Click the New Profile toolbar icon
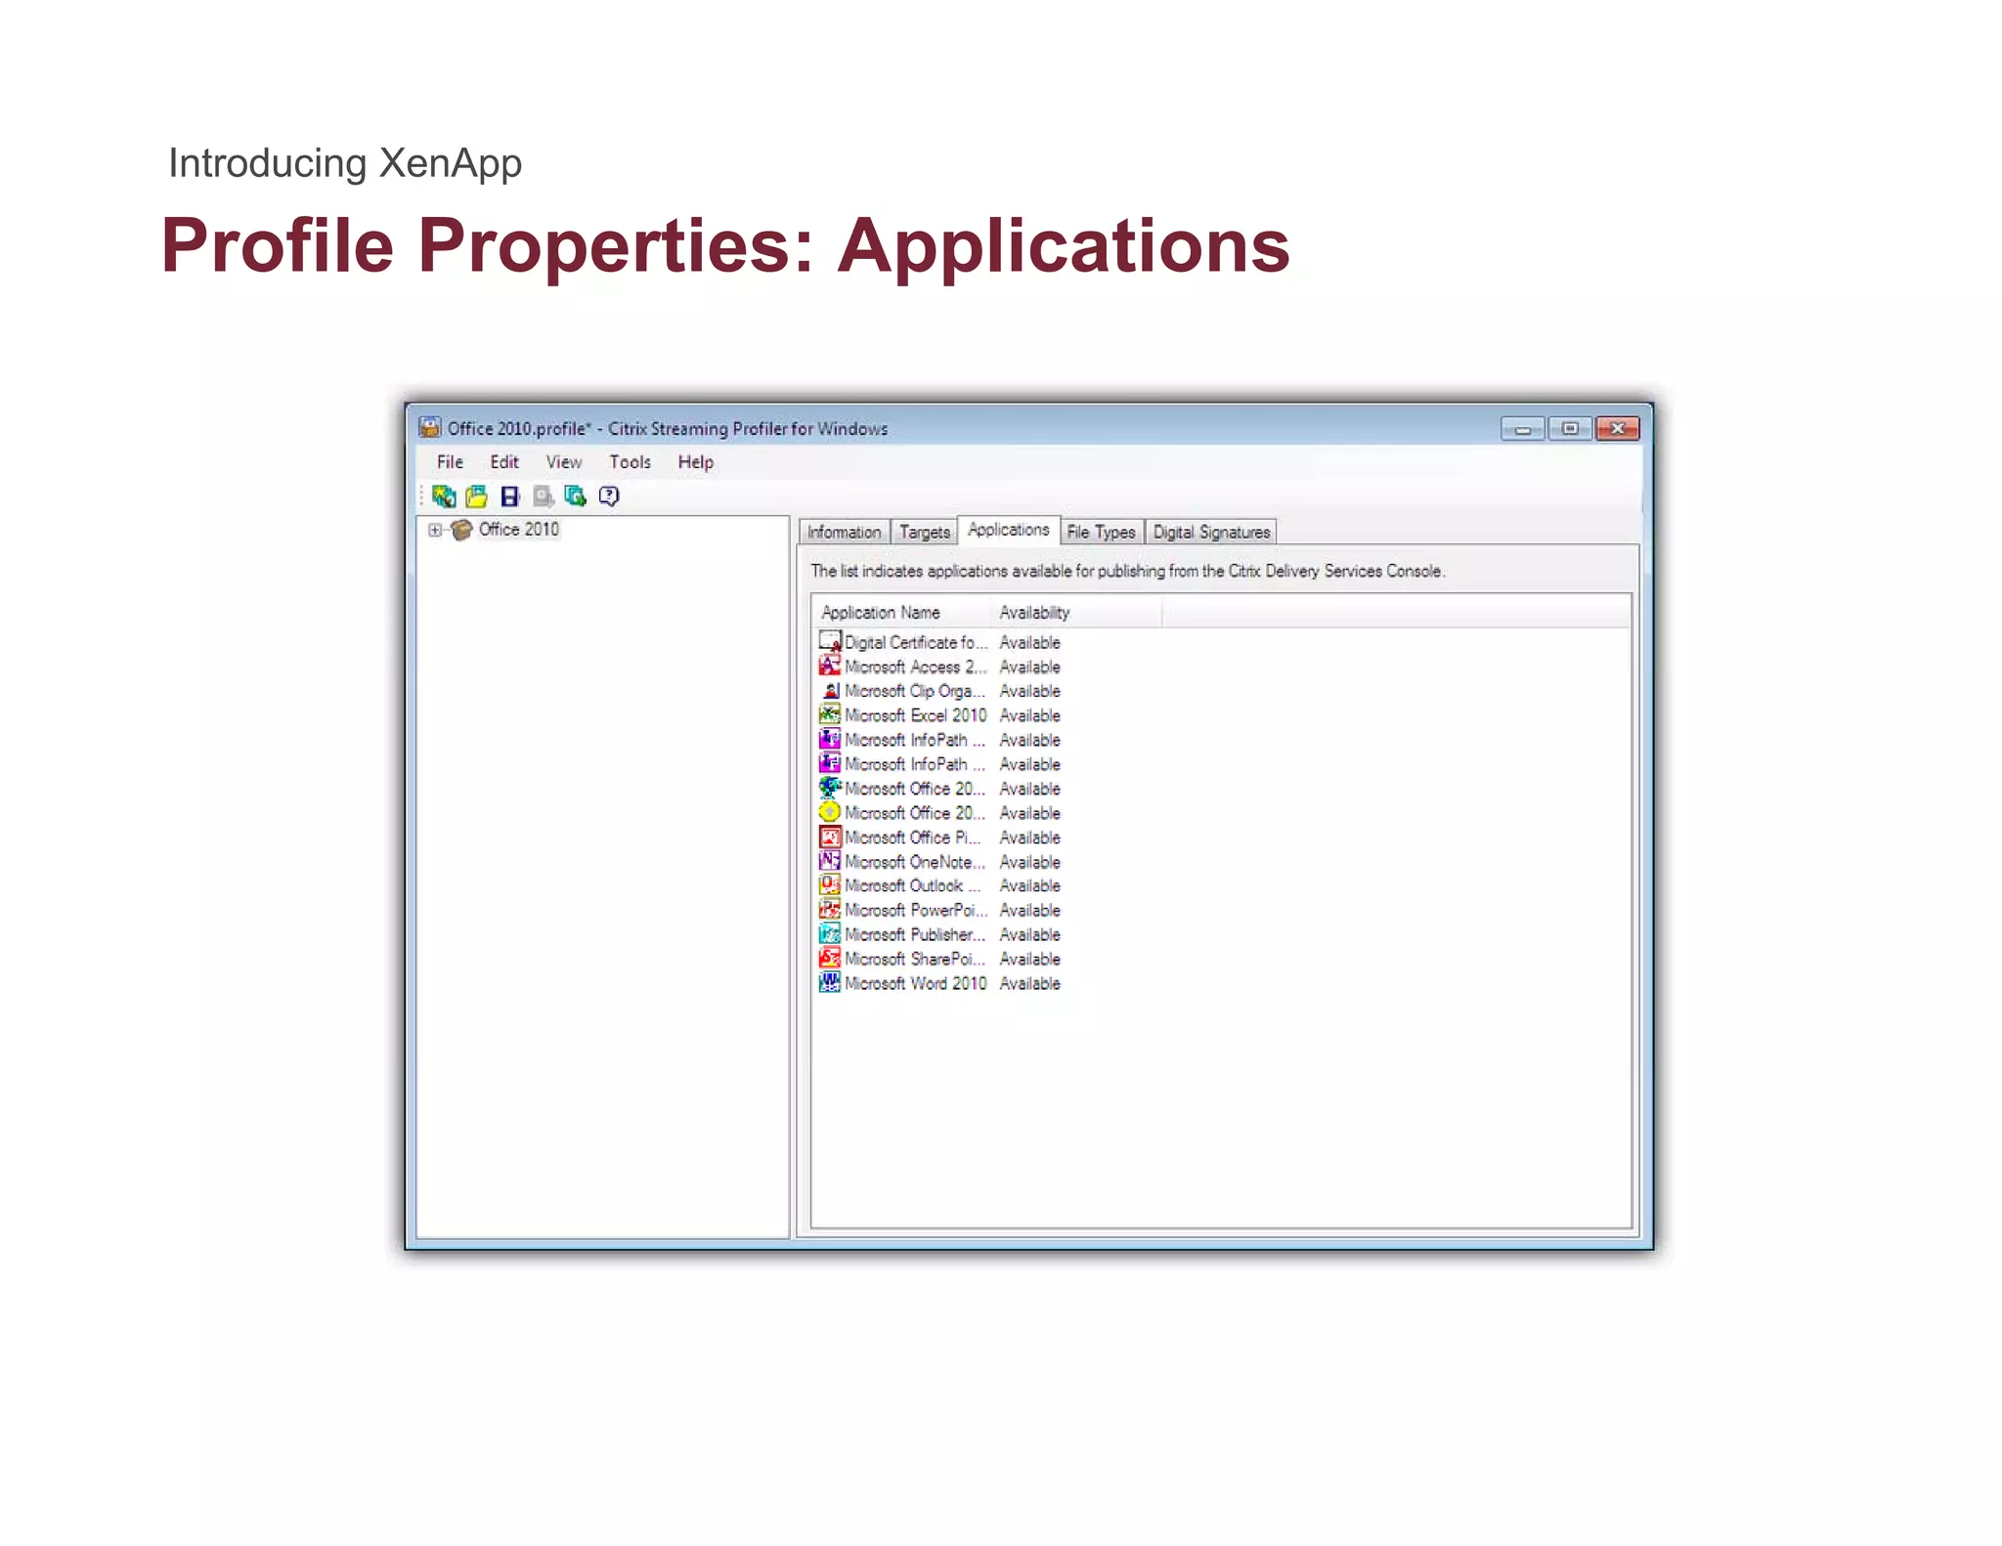This screenshot has height=1546, width=2002. [444, 496]
